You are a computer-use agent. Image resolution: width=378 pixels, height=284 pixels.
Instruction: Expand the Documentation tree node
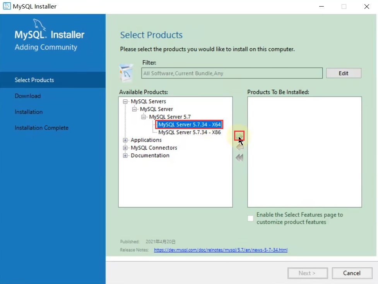tap(125, 155)
